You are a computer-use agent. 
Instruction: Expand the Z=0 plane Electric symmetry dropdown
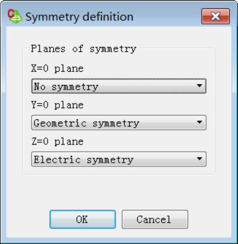click(x=119, y=159)
